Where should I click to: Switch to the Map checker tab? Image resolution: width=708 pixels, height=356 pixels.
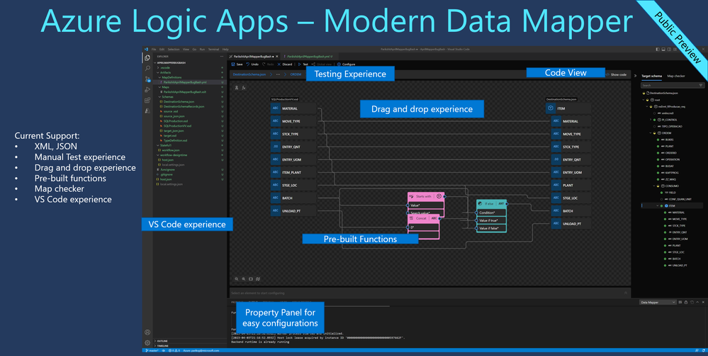[x=676, y=76]
